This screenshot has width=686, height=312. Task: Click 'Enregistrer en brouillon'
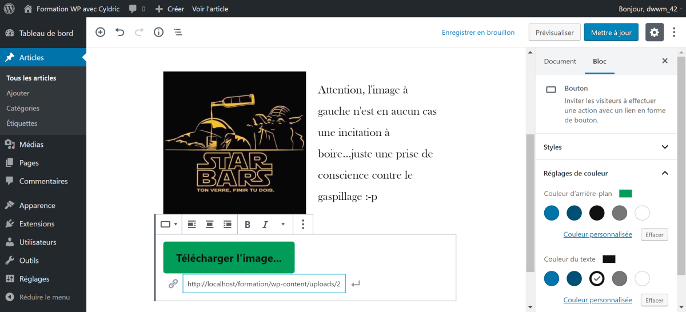[478, 33]
